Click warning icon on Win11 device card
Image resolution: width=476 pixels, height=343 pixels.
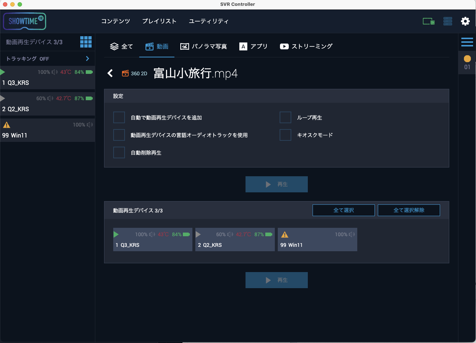tap(285, 235)
